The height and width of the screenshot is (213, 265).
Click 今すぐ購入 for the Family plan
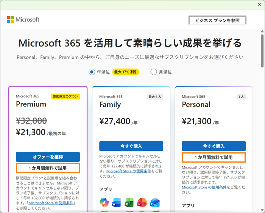[x=131, y=146]
